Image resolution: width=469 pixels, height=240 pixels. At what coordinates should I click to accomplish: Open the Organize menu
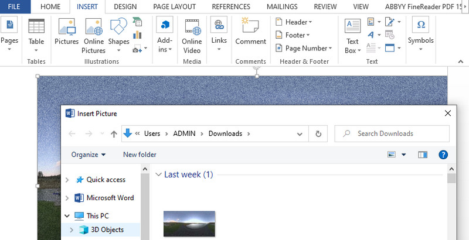[89, 155]
